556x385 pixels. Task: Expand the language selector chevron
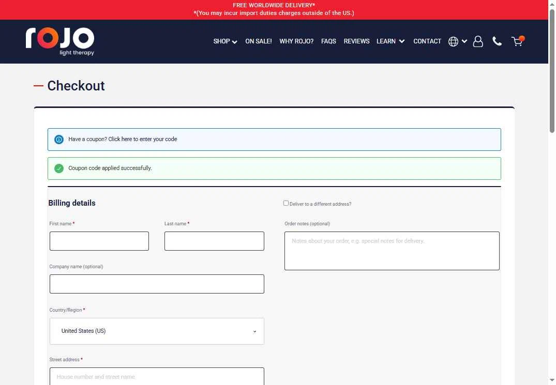coord(464,41)
